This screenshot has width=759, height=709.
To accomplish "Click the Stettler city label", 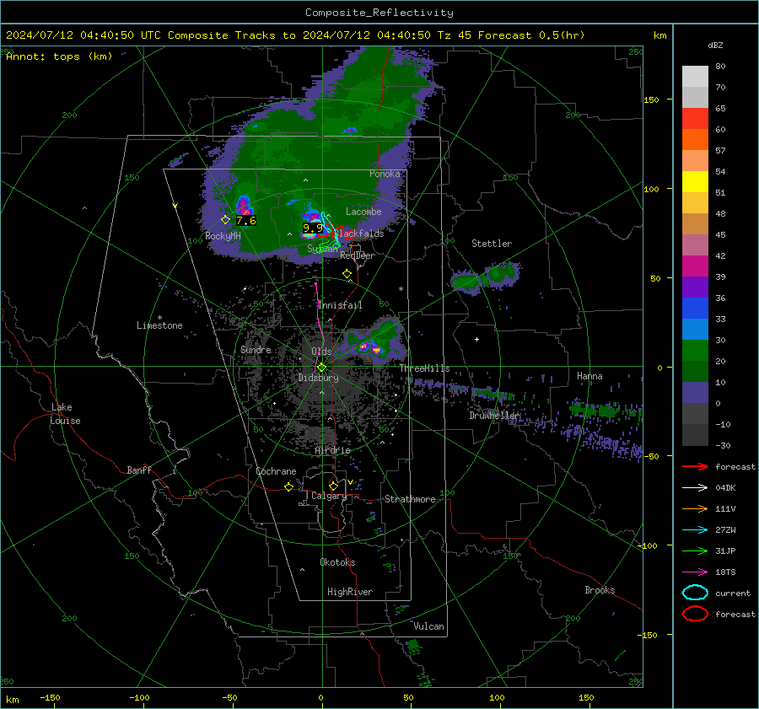I will point(492,244).
